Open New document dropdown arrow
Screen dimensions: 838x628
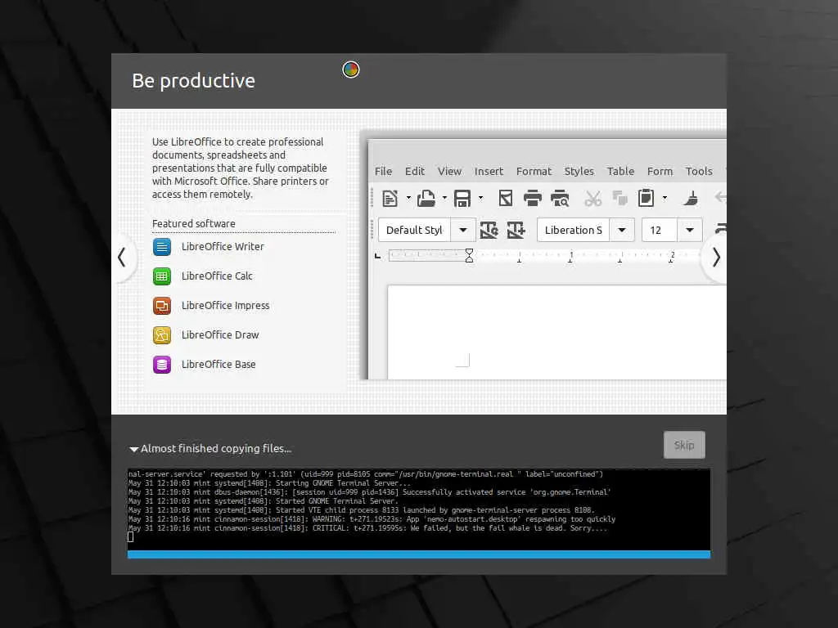click(409, 198)
